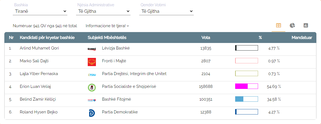Click the blue 34.58% progress bar
The width and height of the screenshot is (321, 124).
(x=247, y=99)
